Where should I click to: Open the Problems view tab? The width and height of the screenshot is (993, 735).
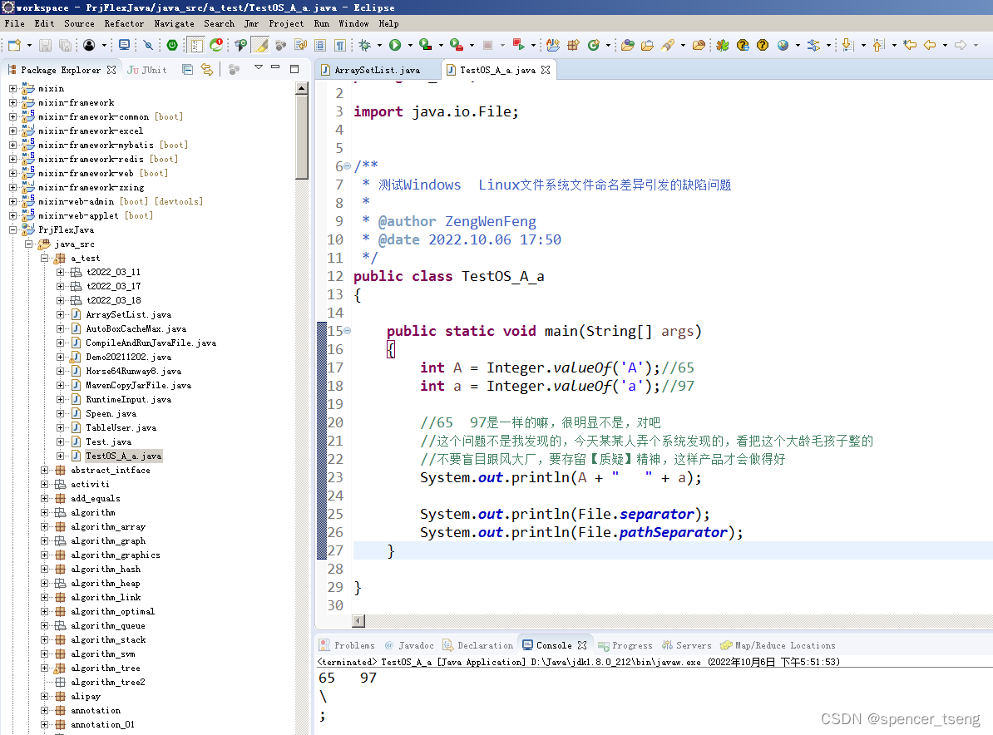347,646
